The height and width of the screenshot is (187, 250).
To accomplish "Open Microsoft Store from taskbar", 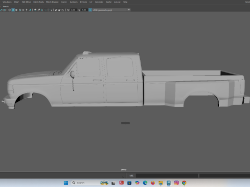I will coord(129,183).
